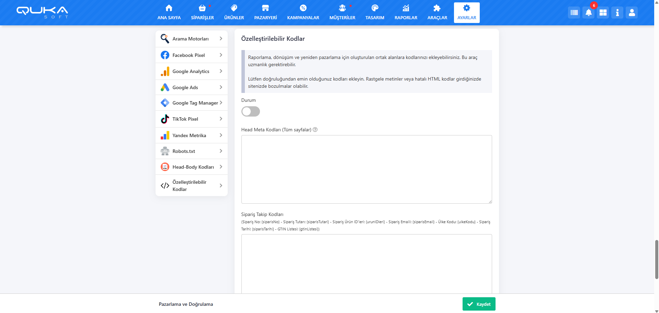Focus the Head Meta Kodları text area
The image size is (659, 313).
tap(366, 169)
